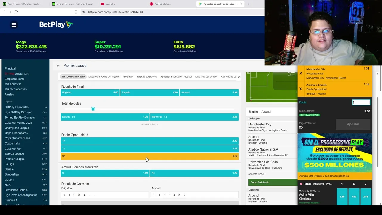Reload the page with refresh icon

click(x=16, y=12)
